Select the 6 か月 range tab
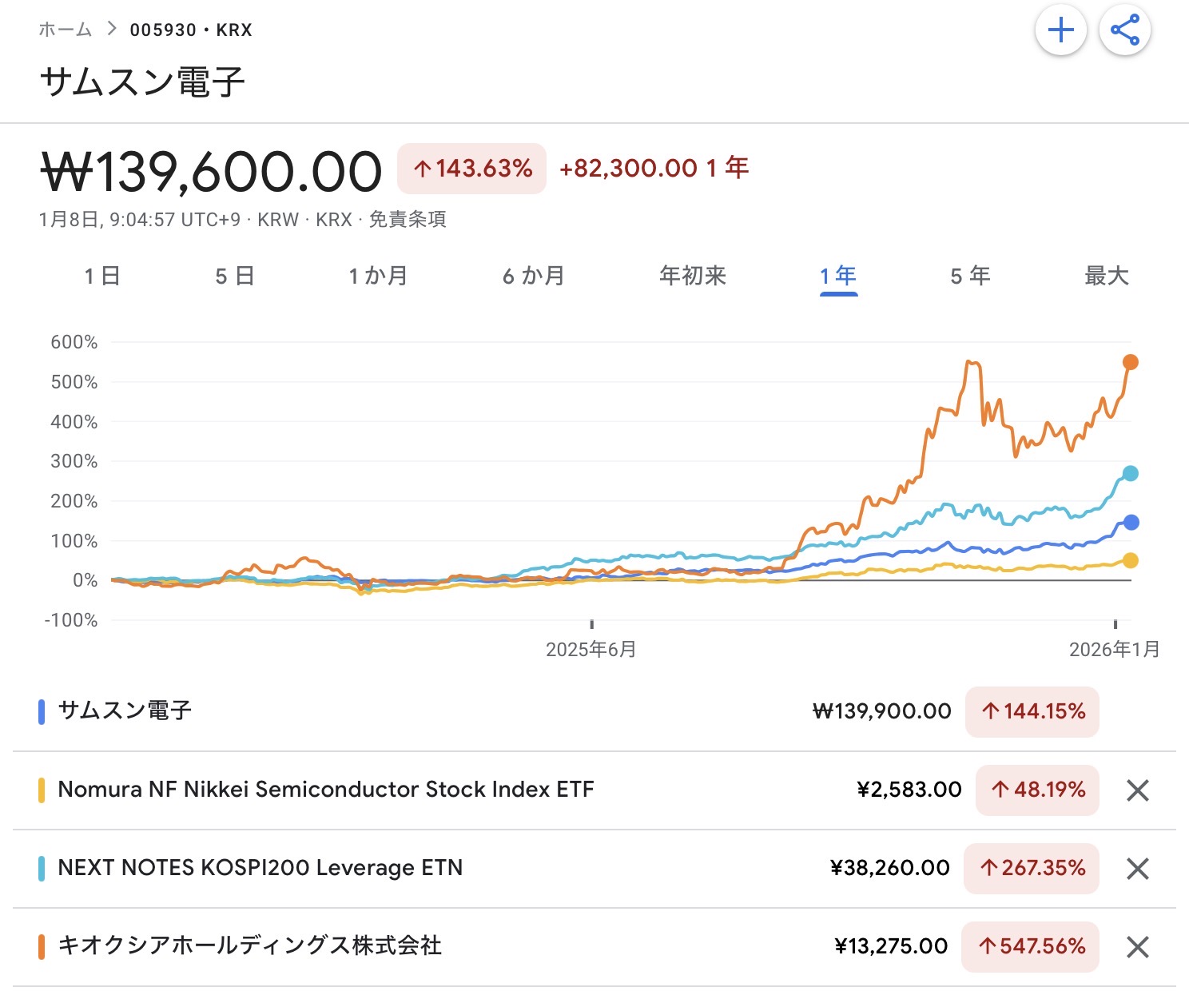This screenshot has width=1189, height=995. [534, 277]
